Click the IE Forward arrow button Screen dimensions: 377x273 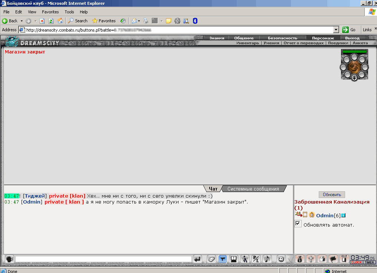pyautogui.click(x=28, y=21)
